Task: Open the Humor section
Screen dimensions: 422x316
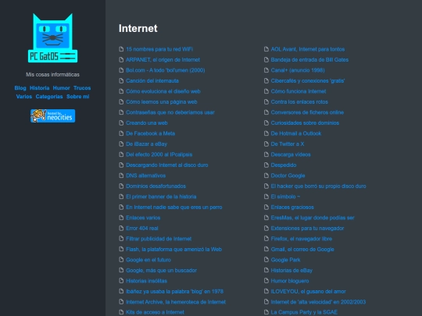Action: click(62, 88)
